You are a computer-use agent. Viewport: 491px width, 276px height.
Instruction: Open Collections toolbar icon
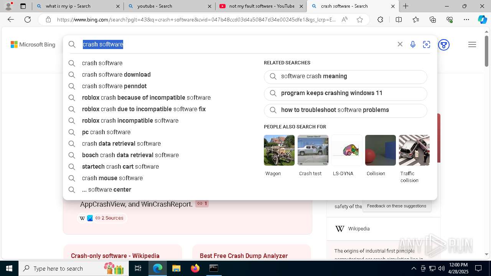(433, 20)
